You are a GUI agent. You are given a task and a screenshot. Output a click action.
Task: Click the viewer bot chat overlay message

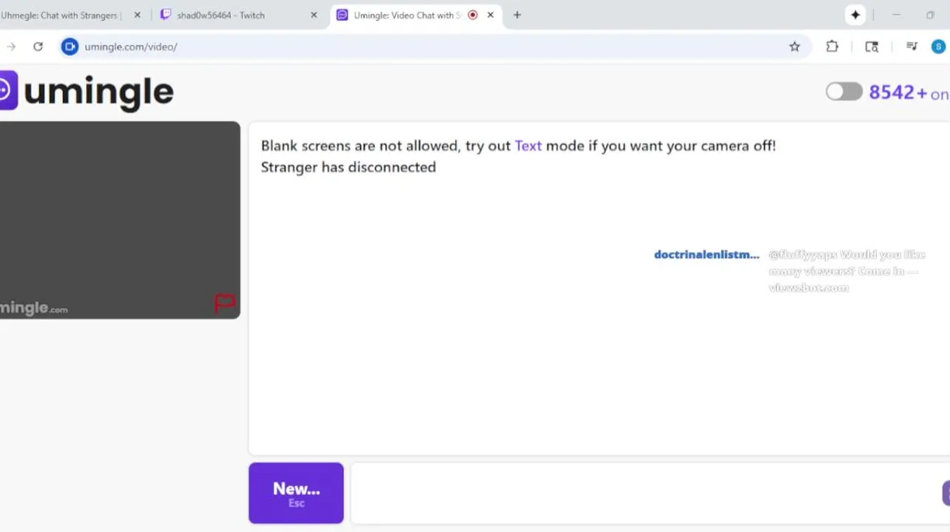[x=846, y=271]
